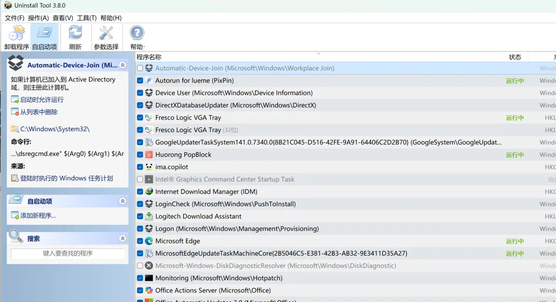
Task: Enable Automatic-Device-Join checkbox
Action: click(x=140, y=68)
